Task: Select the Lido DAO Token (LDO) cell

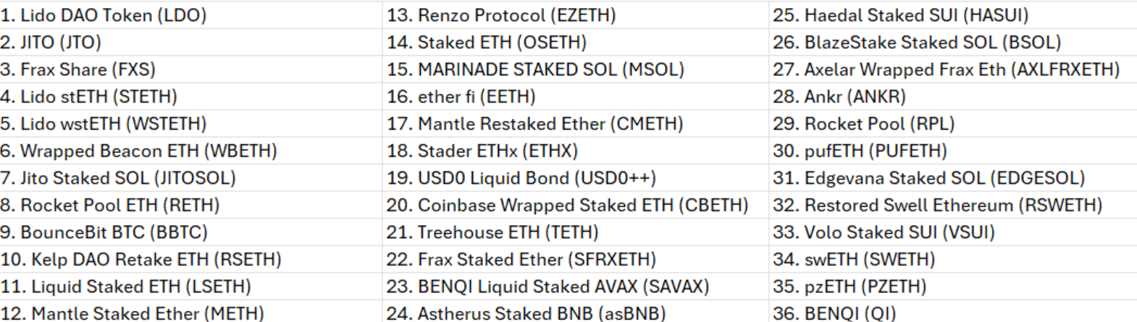Action: 104,15
